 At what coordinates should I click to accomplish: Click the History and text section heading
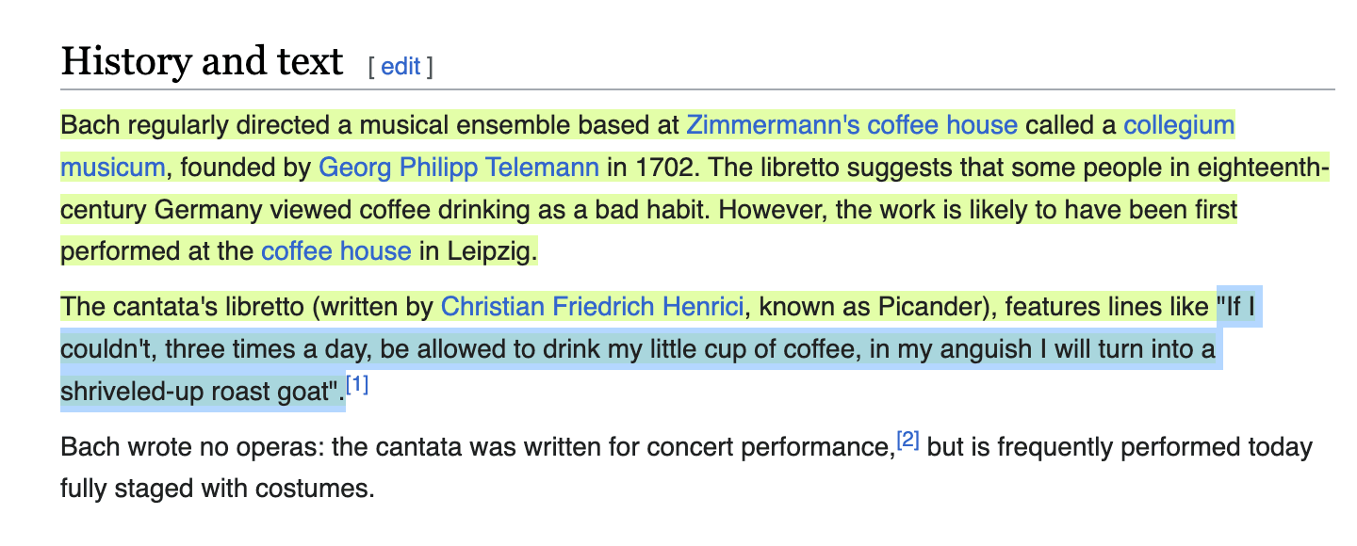pos(202,62)
